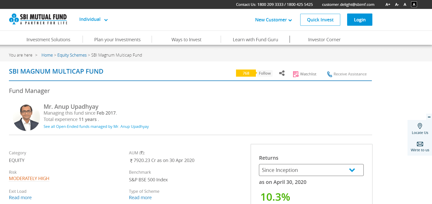Add fund to Watchlist
Screen dimensions: 432x204
[x=305, y=74]
